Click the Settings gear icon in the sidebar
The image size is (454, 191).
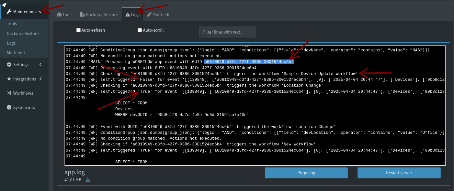(x=10, y=65)
